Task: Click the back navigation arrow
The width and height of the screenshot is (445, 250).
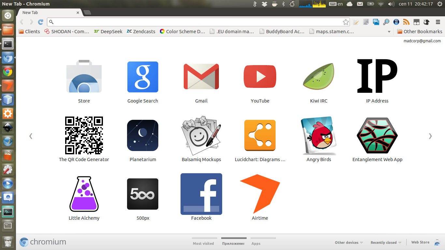Action: [x=22, y=22]
